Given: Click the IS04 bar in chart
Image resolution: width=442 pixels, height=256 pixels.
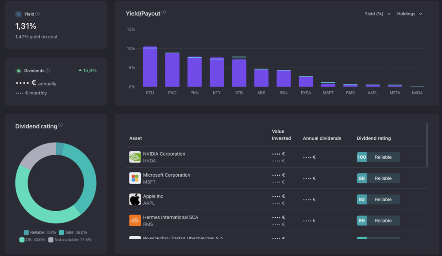Looking at the screenshot, I should point(284,78).
